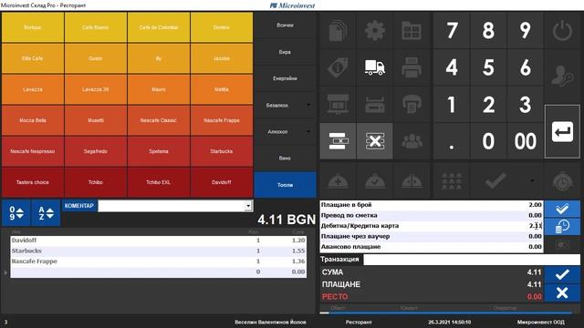
Task: Expand the Алкохол category dropdown arrow
Action: tap(308, 131)
